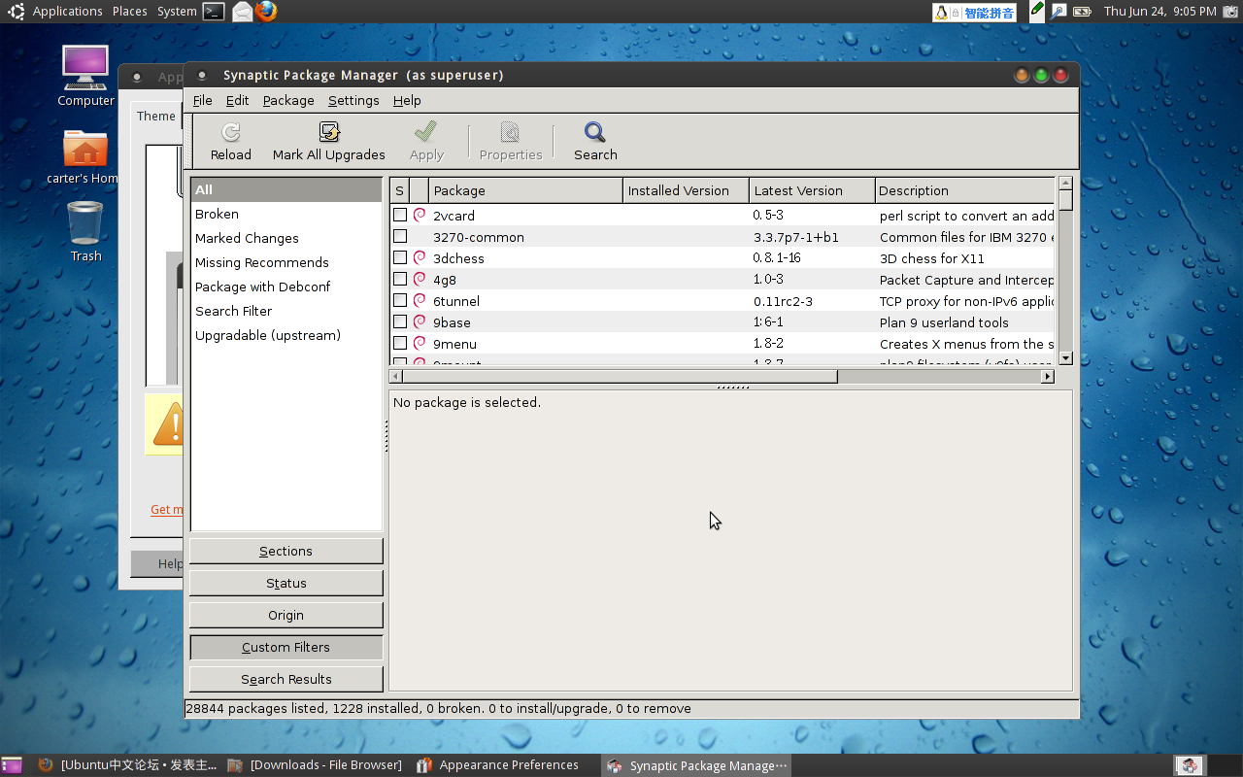Click the Debian swirl icon beside 4g8
The width and height of the screenshot is (1243, 777).
[x=420, y=279]
